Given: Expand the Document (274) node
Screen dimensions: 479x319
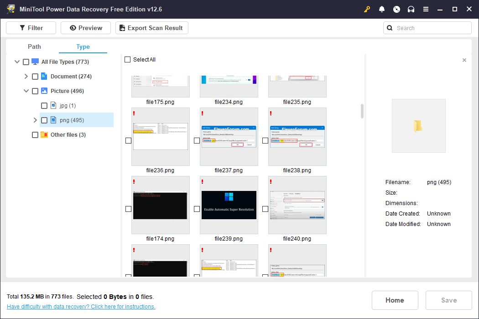Looking at the screenshot, I should [26, 76].
